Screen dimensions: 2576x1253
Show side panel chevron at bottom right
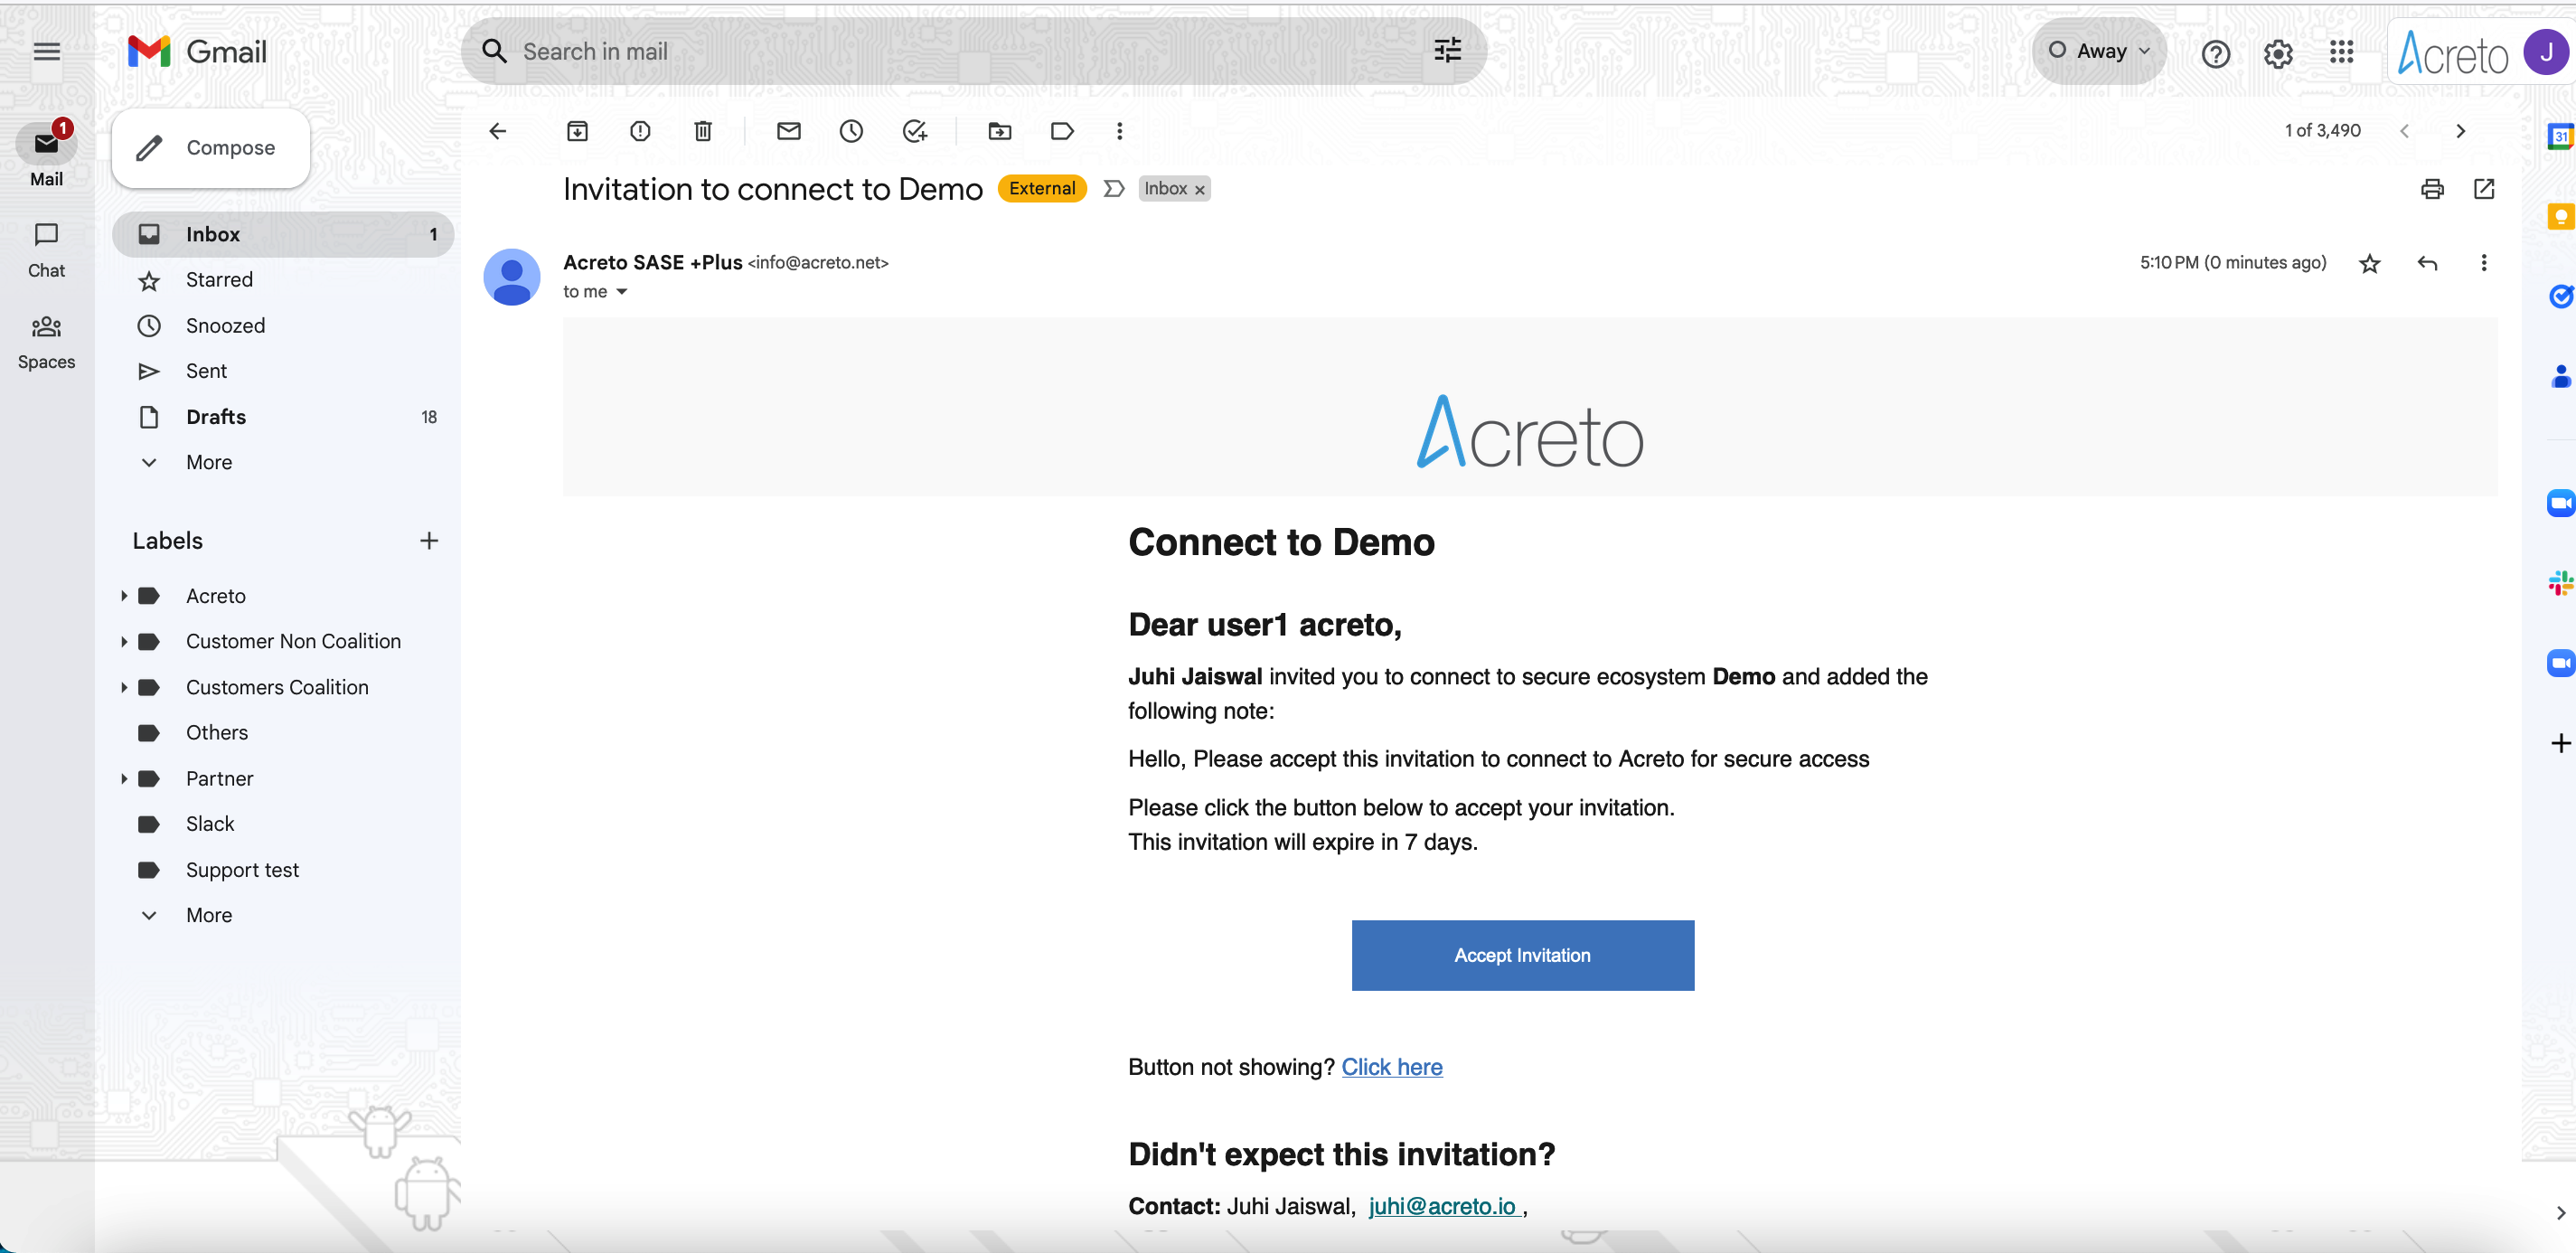(x=2560, y=1212)
